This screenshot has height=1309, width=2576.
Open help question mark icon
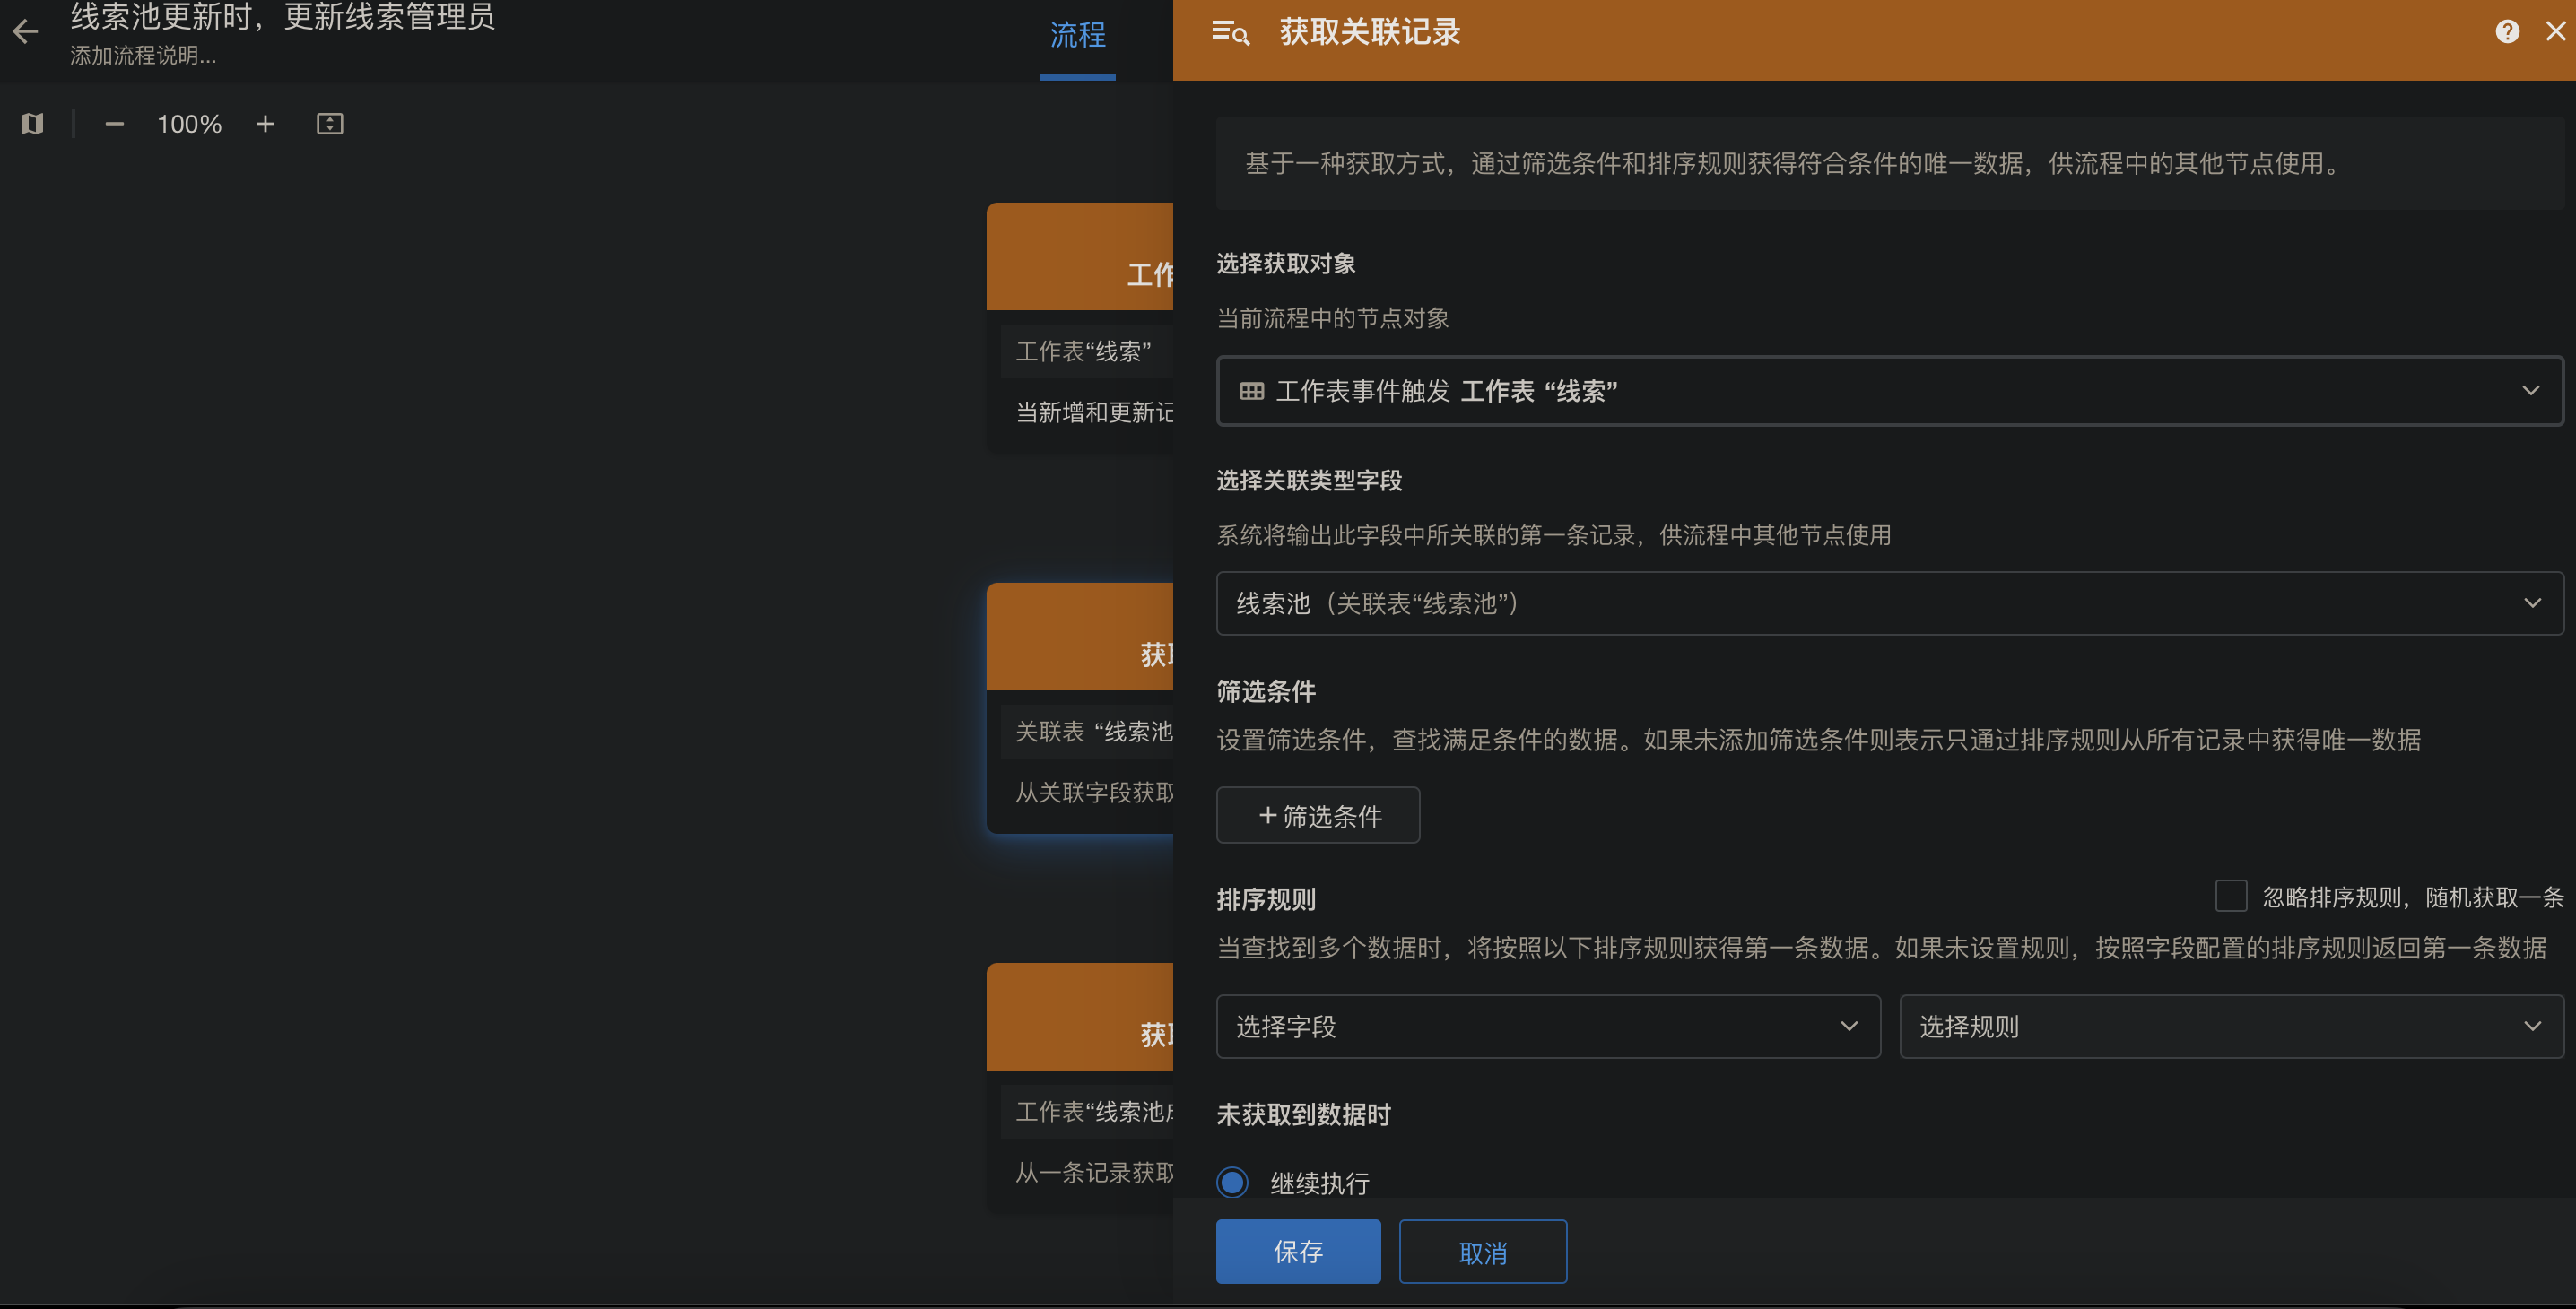click(2507, 31)
